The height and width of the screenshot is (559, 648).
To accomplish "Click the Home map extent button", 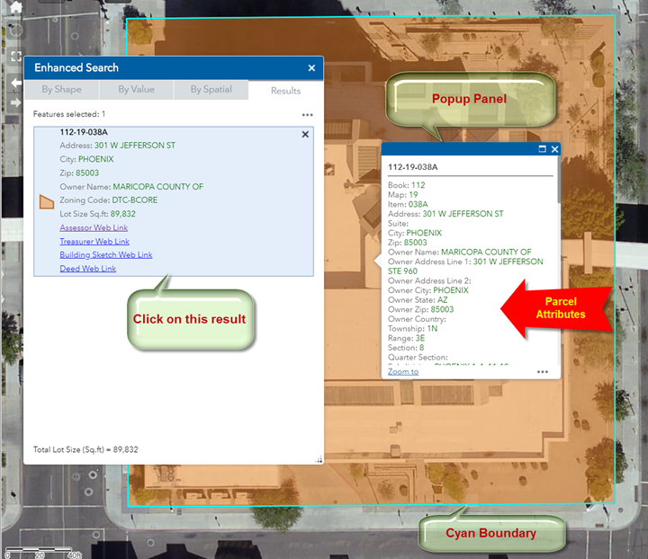I will [x=15, y=8].
